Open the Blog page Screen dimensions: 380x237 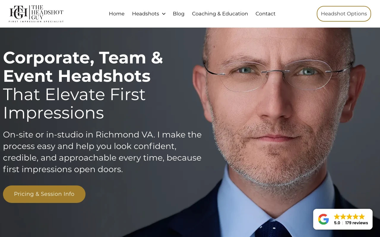click(179, 14)
